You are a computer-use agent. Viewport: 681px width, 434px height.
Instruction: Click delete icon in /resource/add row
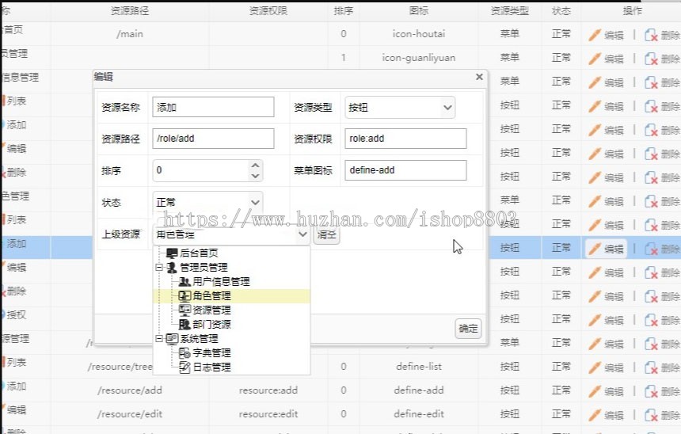(x=651, y=391)
